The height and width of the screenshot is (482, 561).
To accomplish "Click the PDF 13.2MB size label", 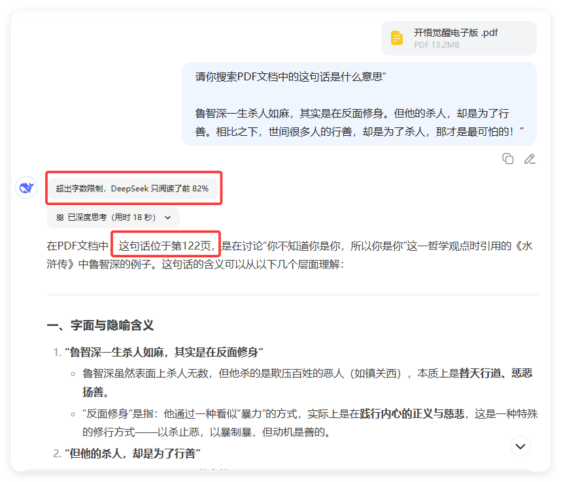I will pos(437,45).
